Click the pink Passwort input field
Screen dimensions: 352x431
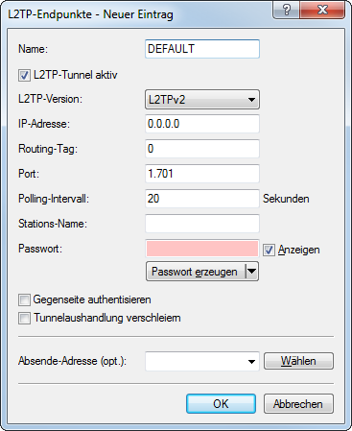[202, 249]
